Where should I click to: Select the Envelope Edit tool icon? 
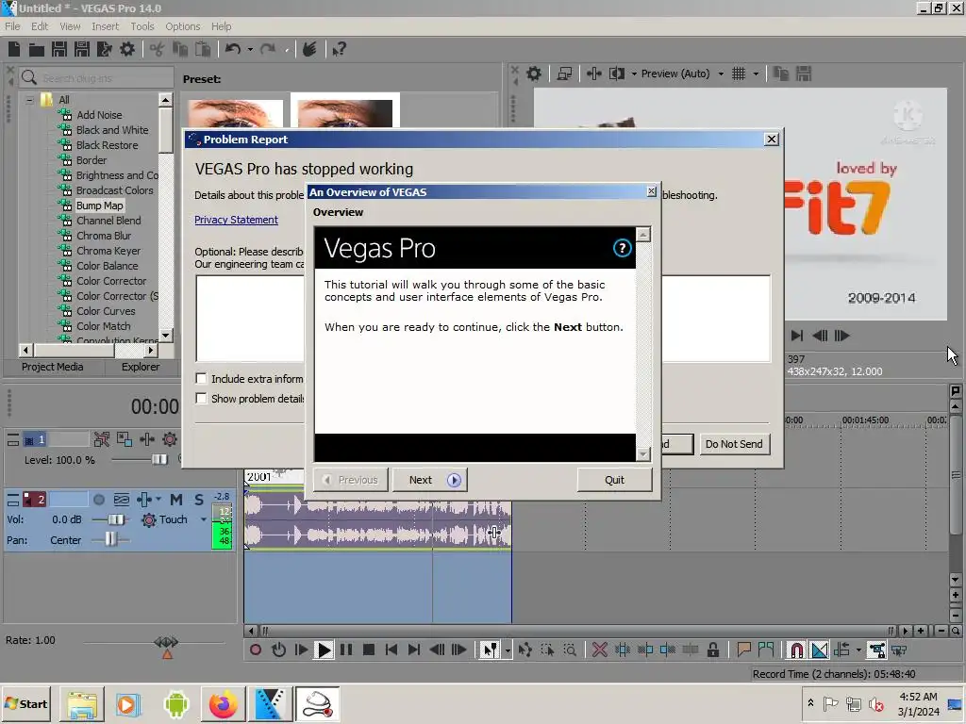coord(525,650)
